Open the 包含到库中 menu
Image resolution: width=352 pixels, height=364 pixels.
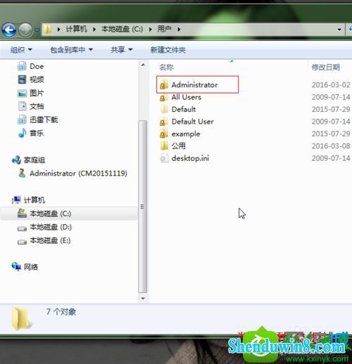72,50
